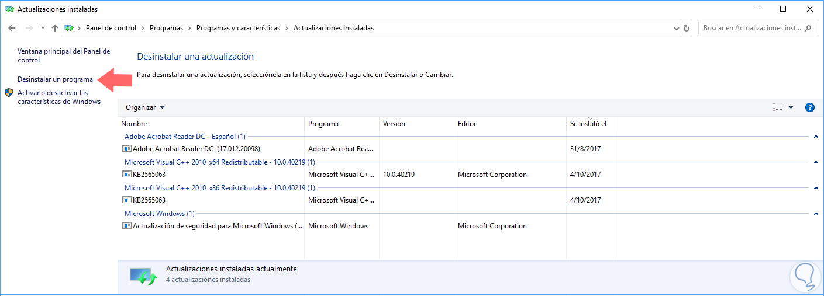This screenshot has width=824, height=296.
Task: Click the search updates input field
Action: (751, 28)
